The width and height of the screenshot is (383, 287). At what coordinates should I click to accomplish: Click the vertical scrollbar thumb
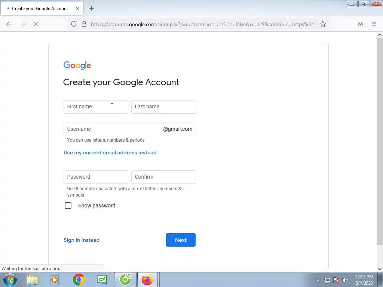point(380,142)
